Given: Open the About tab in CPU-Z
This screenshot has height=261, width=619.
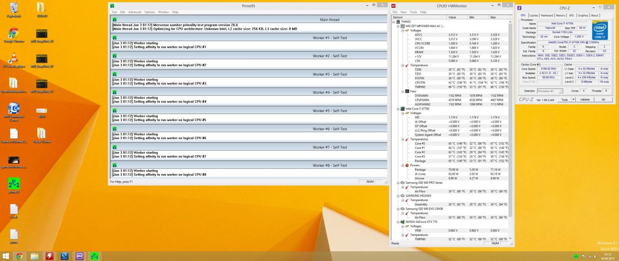Looking at the screenshot, I should (x=594, y=15).
